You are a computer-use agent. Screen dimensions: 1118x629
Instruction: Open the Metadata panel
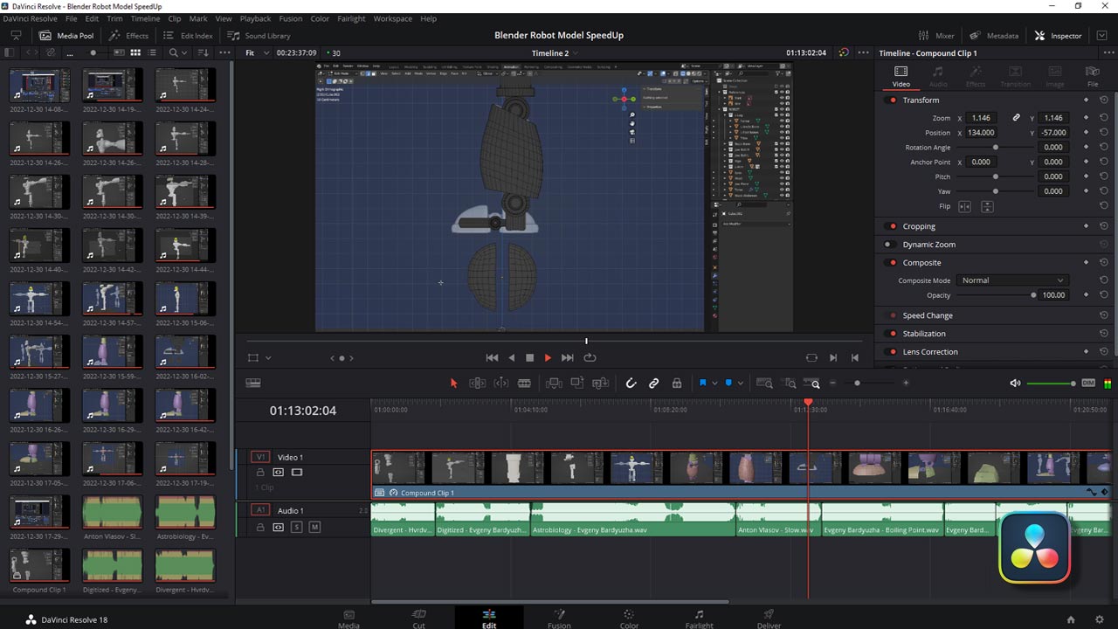pyautogui.click(x=994, y=36)
